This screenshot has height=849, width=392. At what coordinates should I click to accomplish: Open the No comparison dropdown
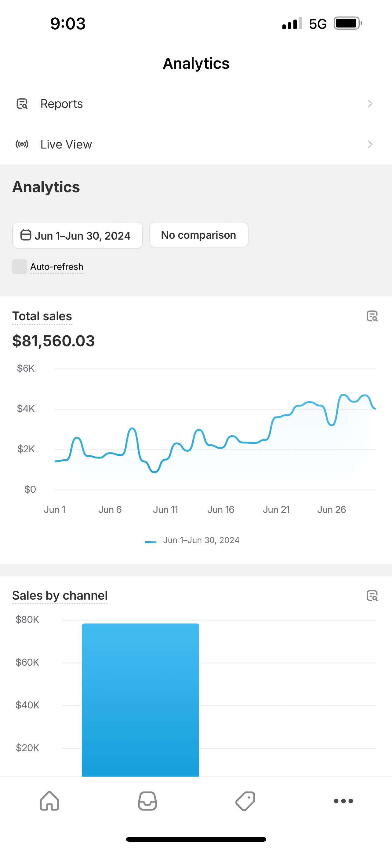[198, 235]
